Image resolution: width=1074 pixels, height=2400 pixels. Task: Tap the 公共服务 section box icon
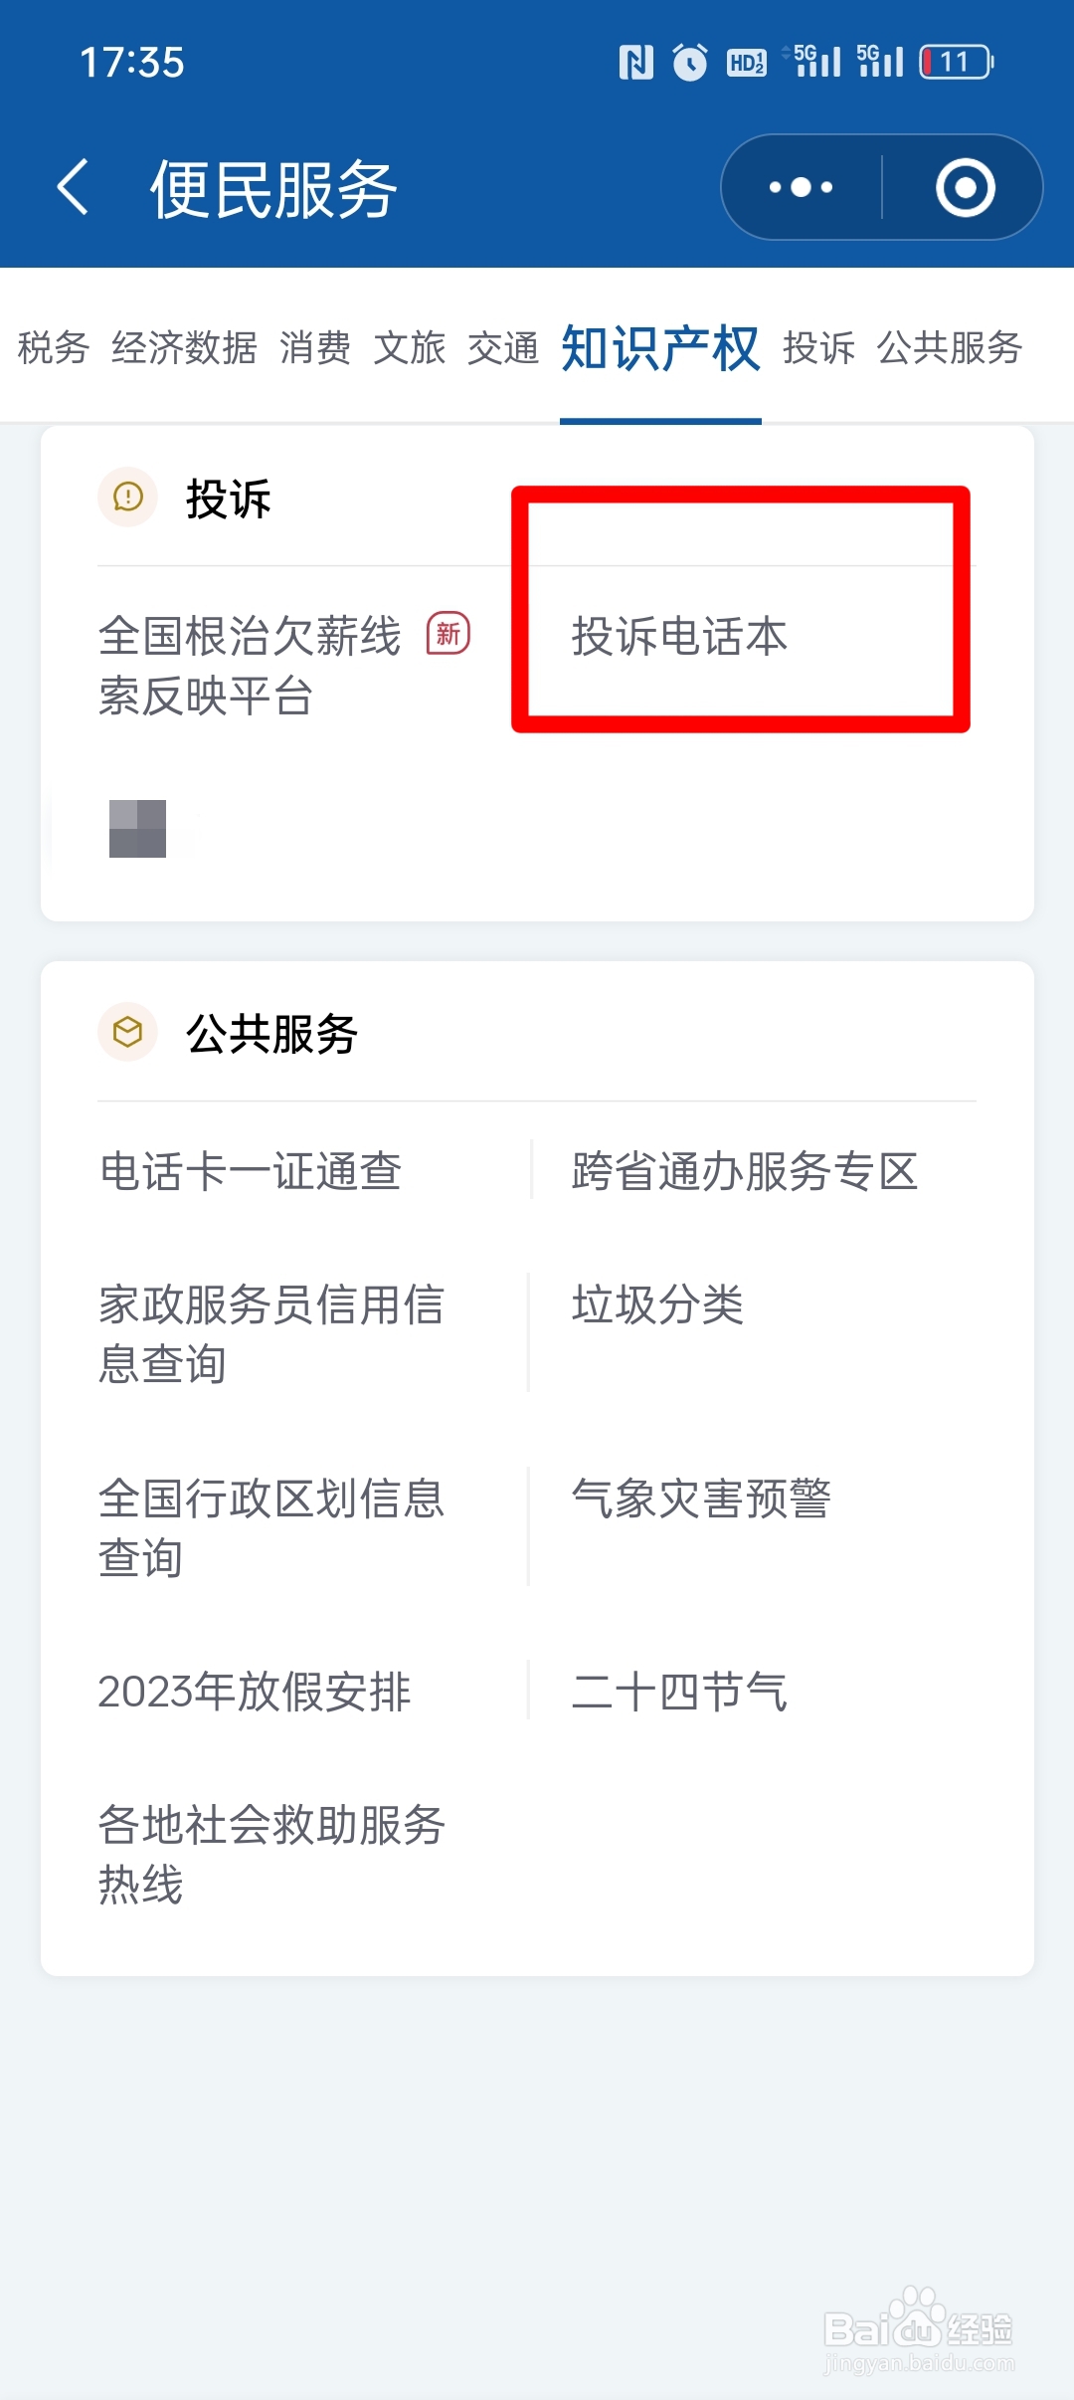[x=128, y=1032]
